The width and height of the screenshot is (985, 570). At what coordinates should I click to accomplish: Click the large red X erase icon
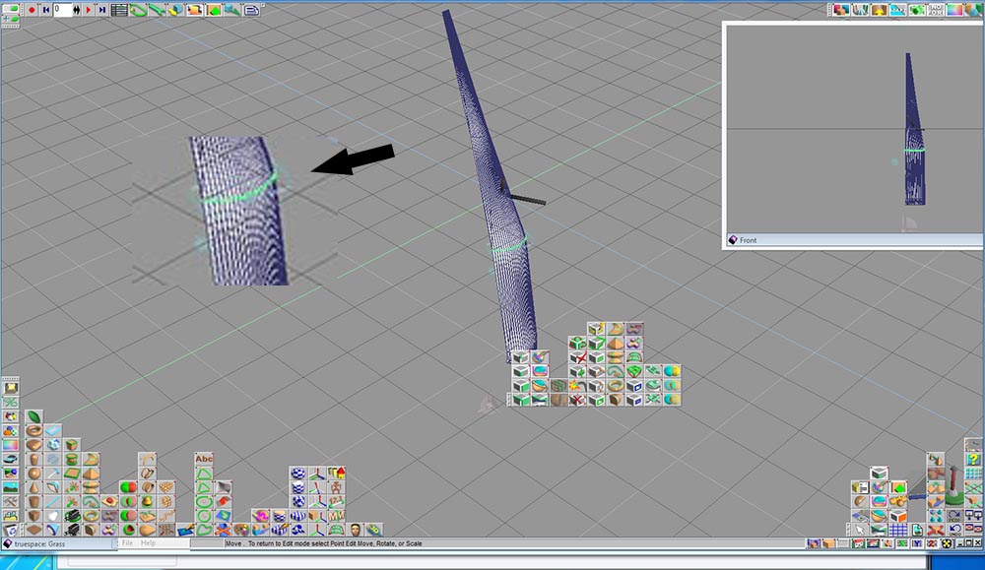point(937,530)
